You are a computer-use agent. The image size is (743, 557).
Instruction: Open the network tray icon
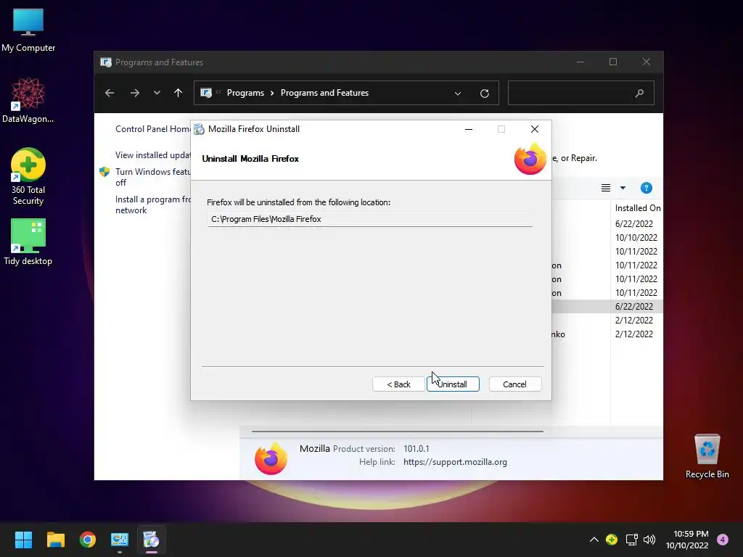pyautogui.click(x=631, y=540)
